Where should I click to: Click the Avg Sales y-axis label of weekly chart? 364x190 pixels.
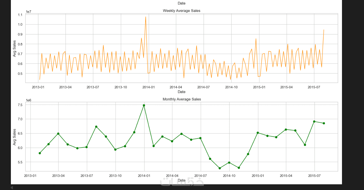coord(15,48)
